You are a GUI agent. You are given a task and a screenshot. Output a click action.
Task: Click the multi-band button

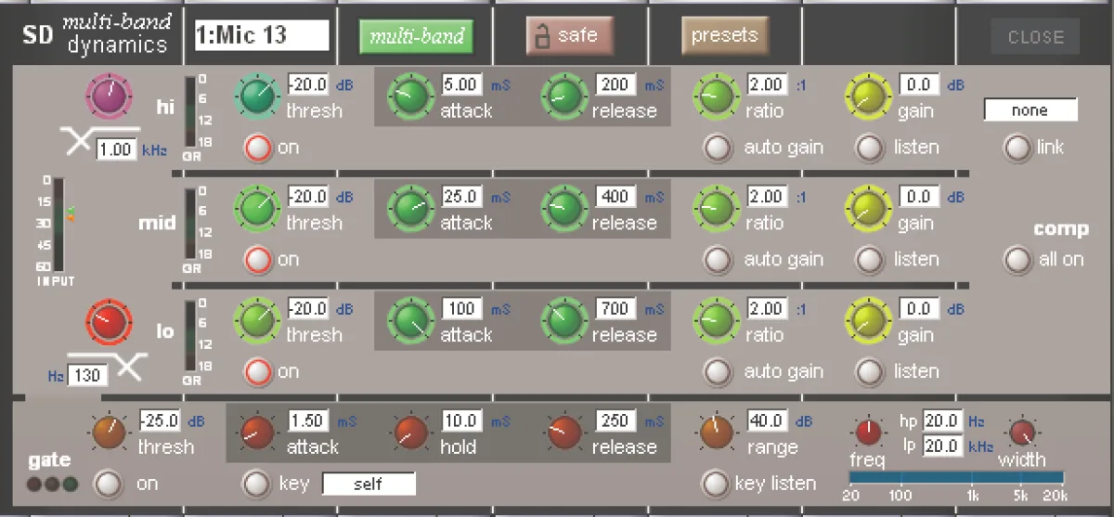click(x=416, y=37)
